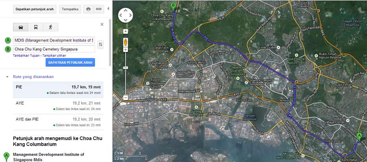This screenshot has height=162, width=367.
Task: Select the PIE route 19,7 km
Action: [x=58, y=90]
